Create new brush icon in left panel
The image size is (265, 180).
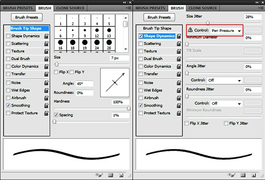pyautogui.click(x=121, y=175)
